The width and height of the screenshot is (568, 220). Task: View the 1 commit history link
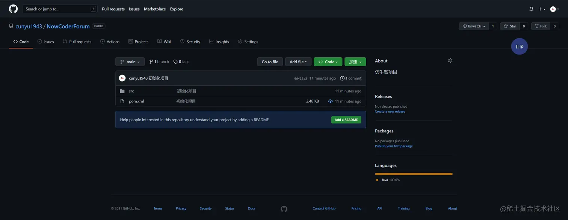point(350,78)
